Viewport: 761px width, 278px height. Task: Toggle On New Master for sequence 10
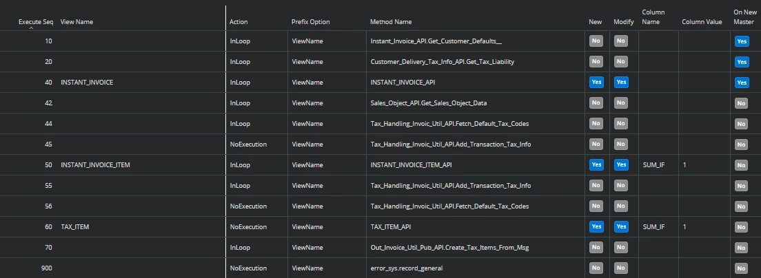742,41
